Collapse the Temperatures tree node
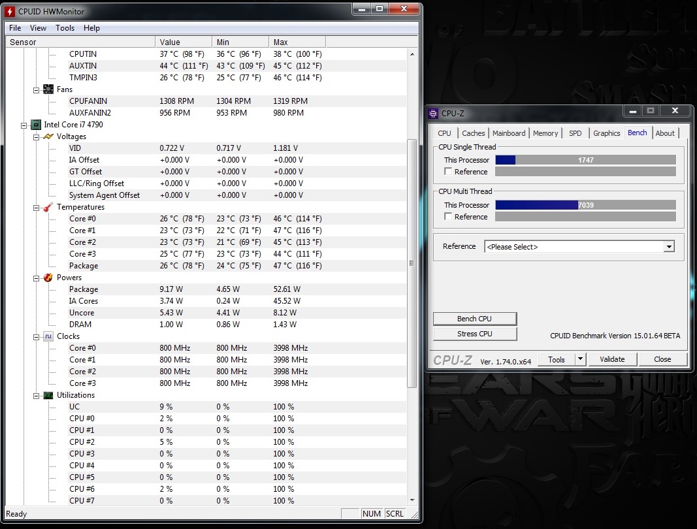697x529 pixels. (37, 207)
